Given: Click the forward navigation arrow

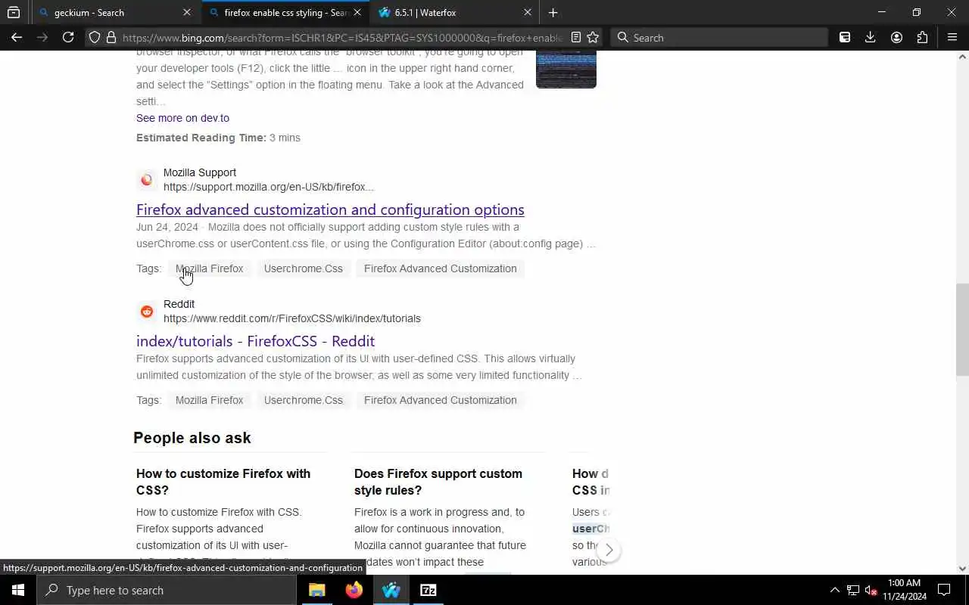Looking at the screenshot, I should [x=42, y=37].
